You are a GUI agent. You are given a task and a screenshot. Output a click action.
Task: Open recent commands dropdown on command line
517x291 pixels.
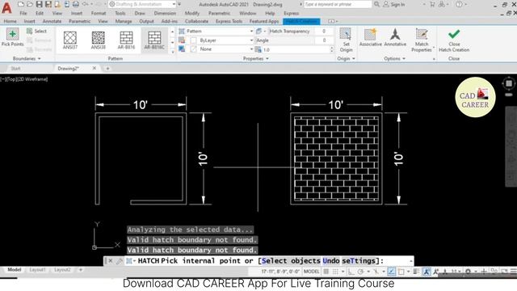[411, 261]
